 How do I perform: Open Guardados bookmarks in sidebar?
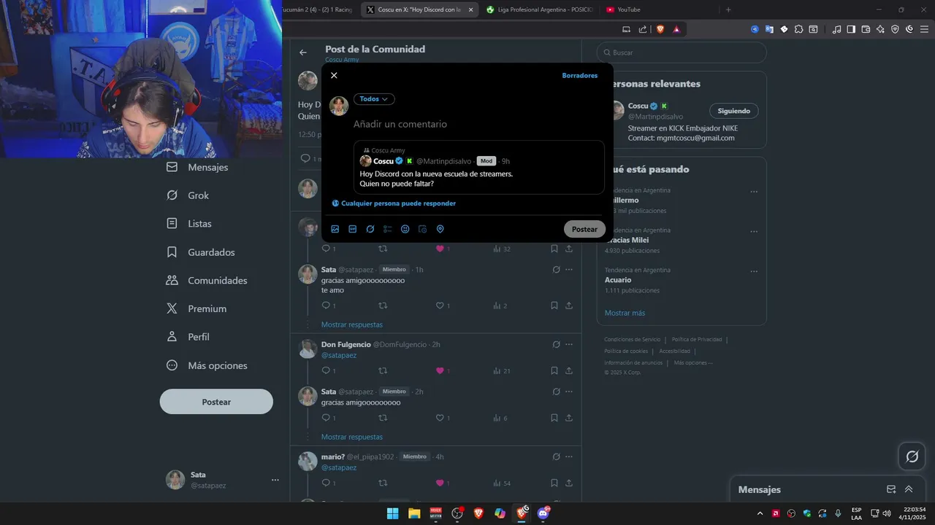201,252
